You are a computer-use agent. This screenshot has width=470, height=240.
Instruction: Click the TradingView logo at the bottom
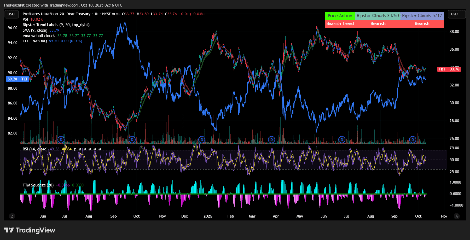[x=30, y=230]
